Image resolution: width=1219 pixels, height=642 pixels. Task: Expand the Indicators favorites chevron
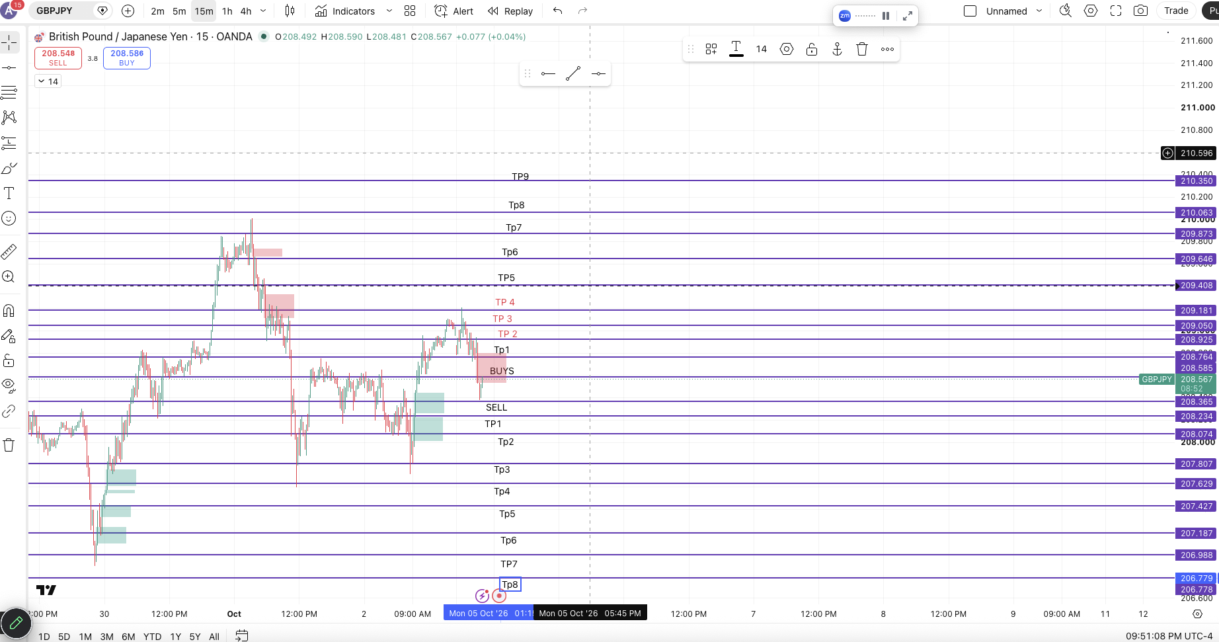coord(389,11)
